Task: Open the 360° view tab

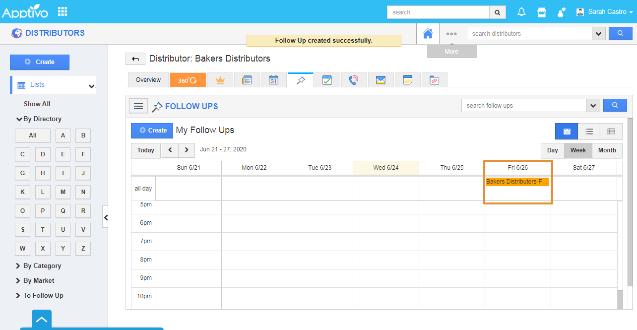Action: (x=188, y=80)
